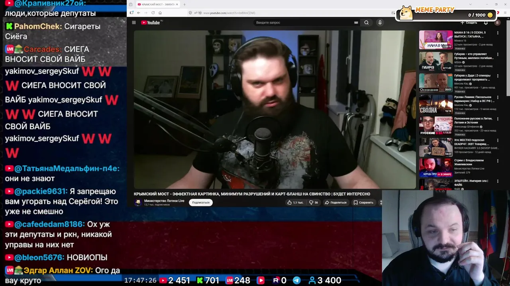Click the Telegram icon in the stream overlay
Screen dimensions: 510x286
297,280
